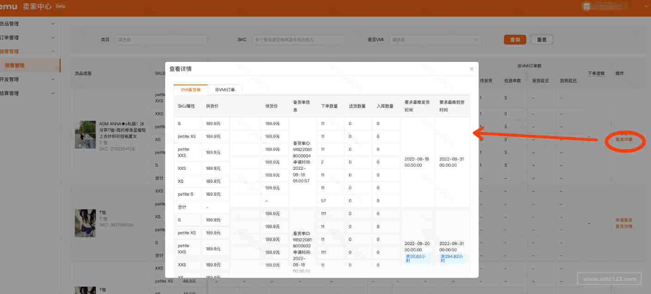The width and height of the screenshot is (651, 294).
Task: Click the 重置 button
Action: [x=542, y=40]
